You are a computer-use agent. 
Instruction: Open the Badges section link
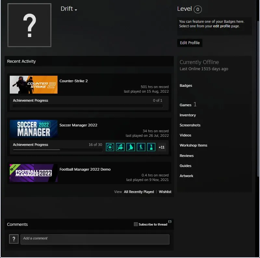[186, 85]
